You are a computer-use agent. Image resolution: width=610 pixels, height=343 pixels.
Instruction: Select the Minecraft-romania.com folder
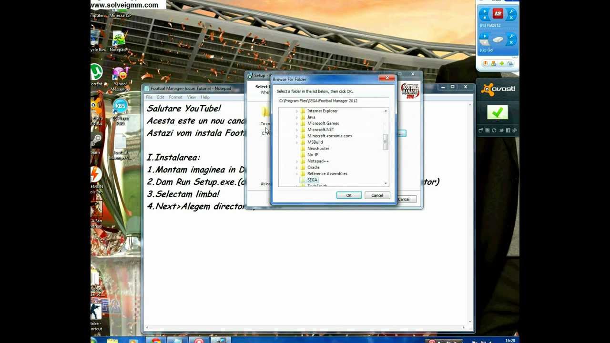click(329, 136)
